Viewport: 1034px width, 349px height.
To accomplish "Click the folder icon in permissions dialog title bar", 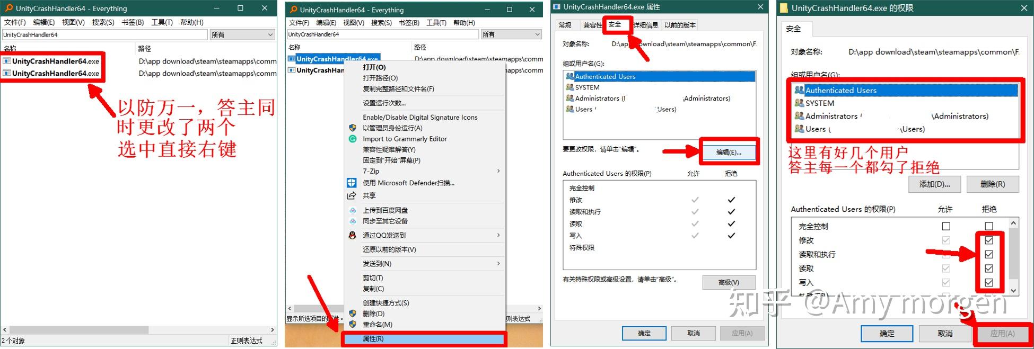I will [x=784, y=8].
